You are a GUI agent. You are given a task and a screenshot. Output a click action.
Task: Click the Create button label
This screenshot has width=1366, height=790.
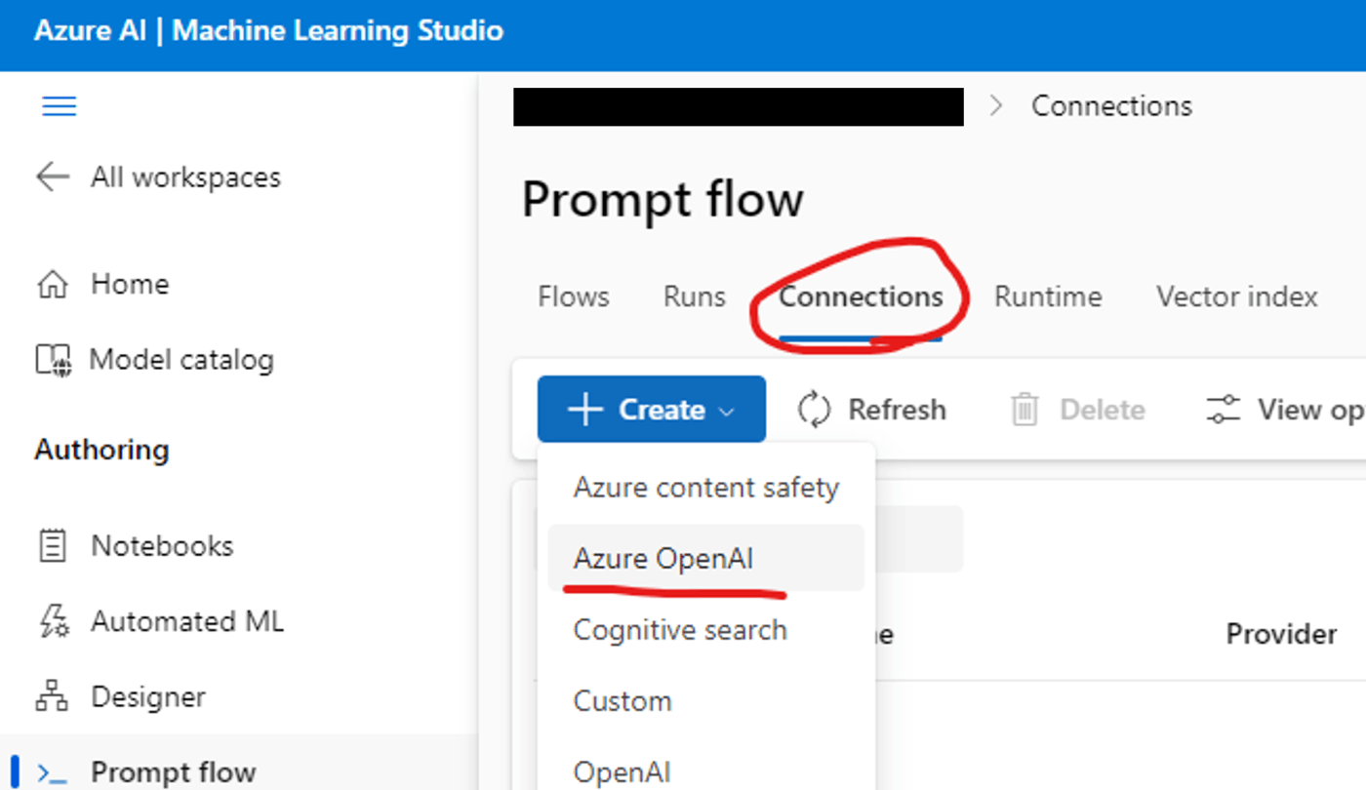(x=662, y=410)
